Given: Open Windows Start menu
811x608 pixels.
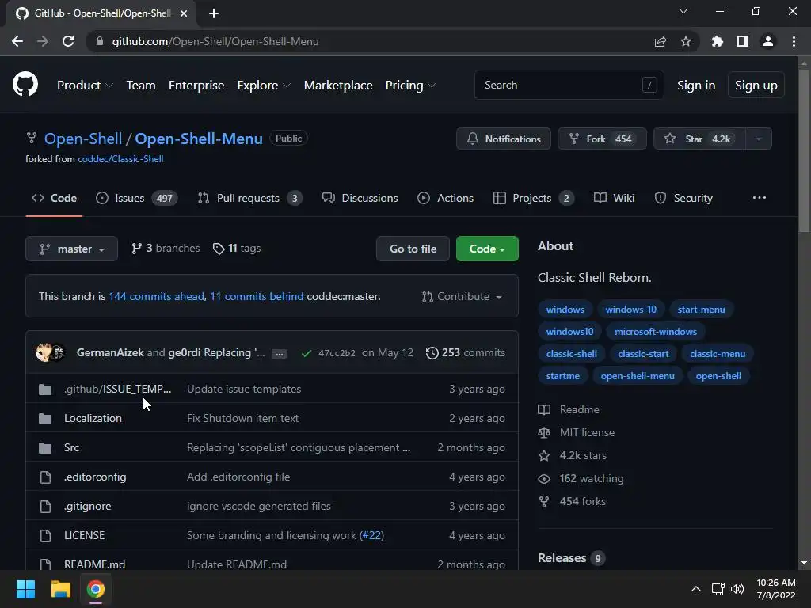Looking at the screenshot, I should click(25, 589).
